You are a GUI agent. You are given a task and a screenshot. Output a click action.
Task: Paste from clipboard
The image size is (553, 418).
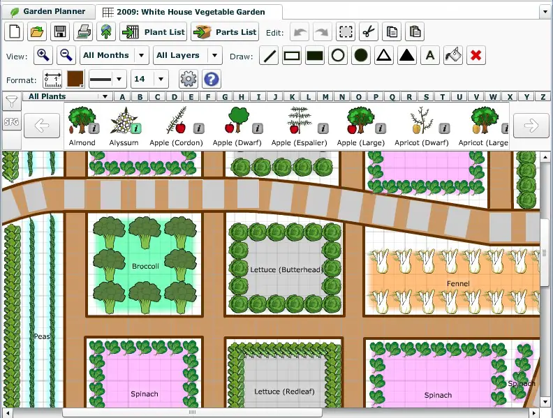tap(415, 32)
